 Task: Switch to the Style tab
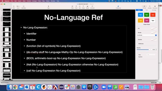(139, 10)
